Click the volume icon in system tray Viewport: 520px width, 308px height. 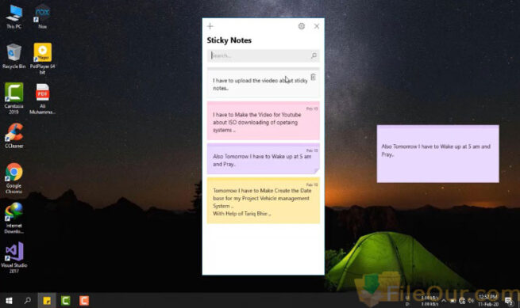point(471,301)
